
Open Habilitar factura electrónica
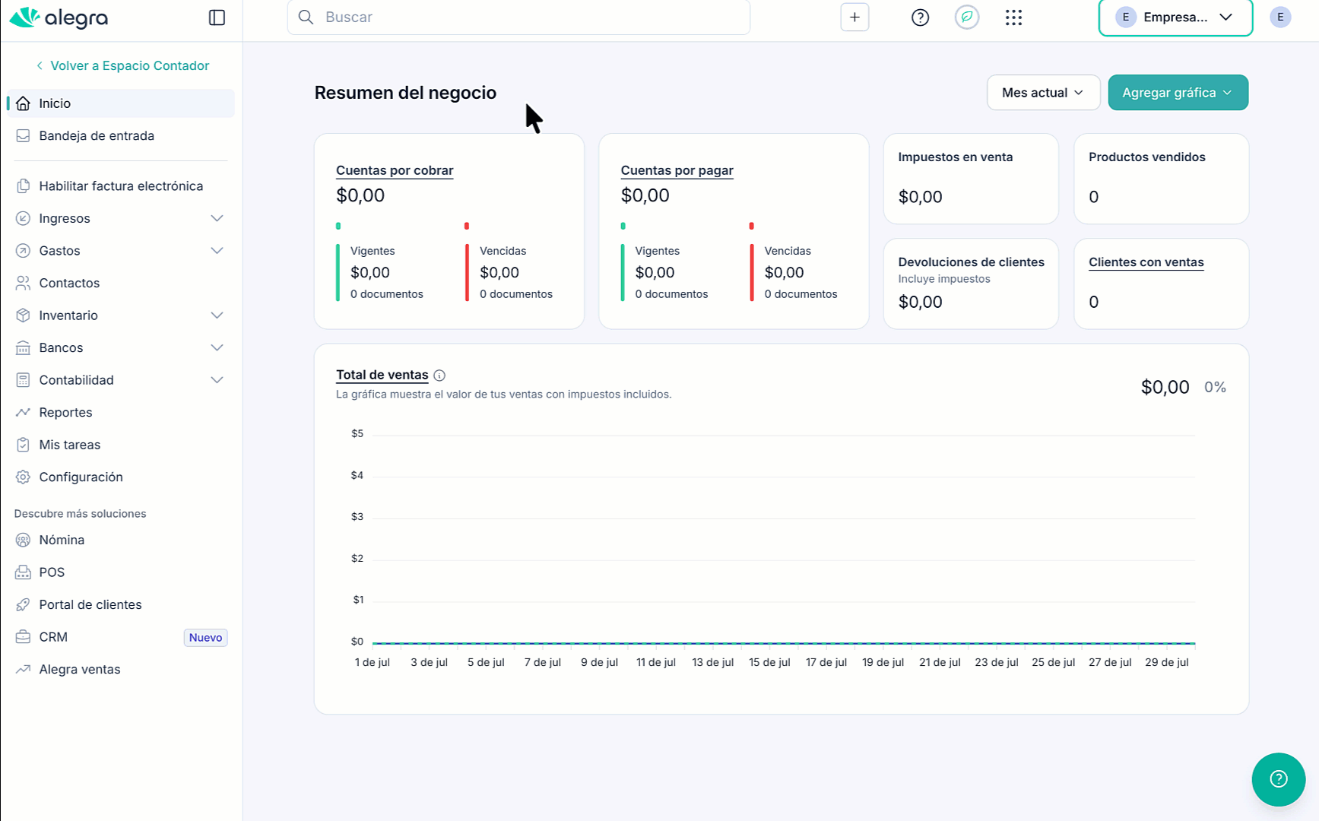pos(121,186)
